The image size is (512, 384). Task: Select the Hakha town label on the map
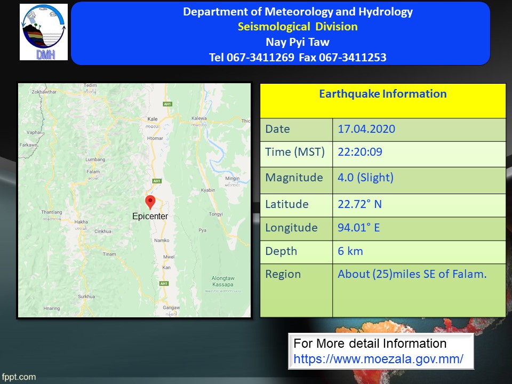tap(81, 221)
